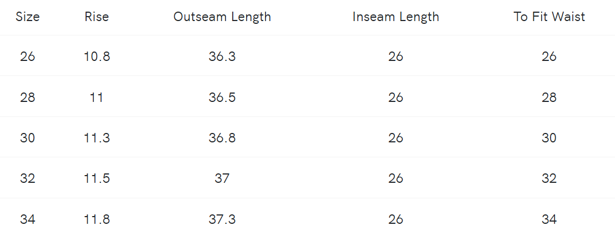Select the 37.3 outseam length value
Image resolution: width=615 pixels, height=236 pixels.
tap(222, 219)
